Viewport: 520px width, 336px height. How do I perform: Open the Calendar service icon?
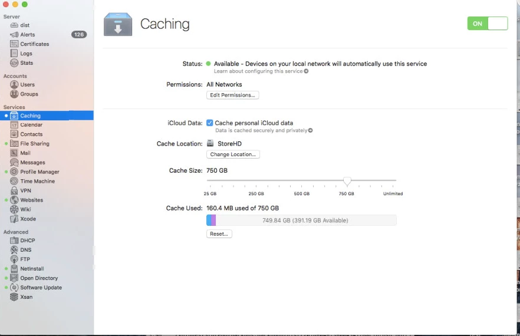tap(14, 125)
